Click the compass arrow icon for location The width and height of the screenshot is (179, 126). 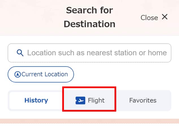18,75
